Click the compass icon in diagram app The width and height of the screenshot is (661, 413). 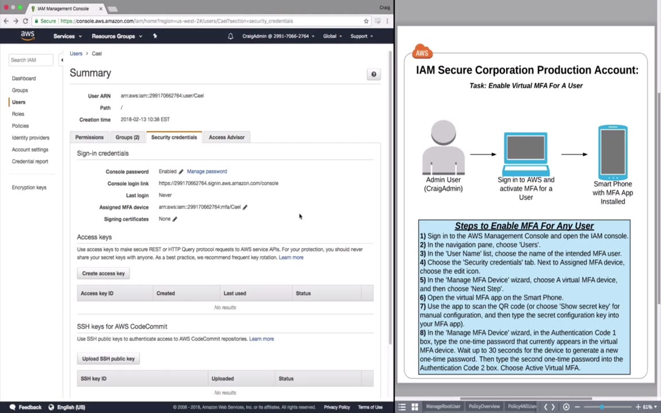[566, 407]
